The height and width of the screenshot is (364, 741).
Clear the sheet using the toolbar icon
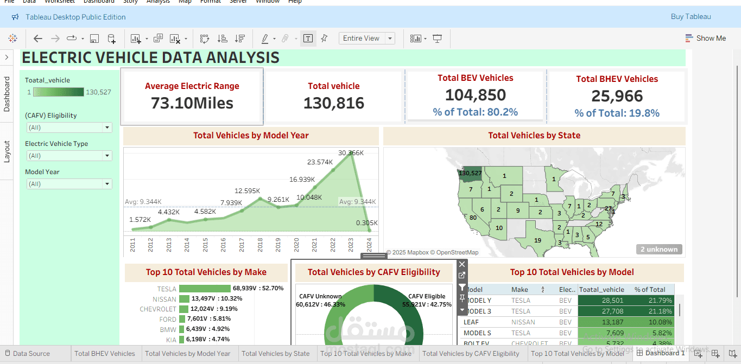(x=175, y=39)
